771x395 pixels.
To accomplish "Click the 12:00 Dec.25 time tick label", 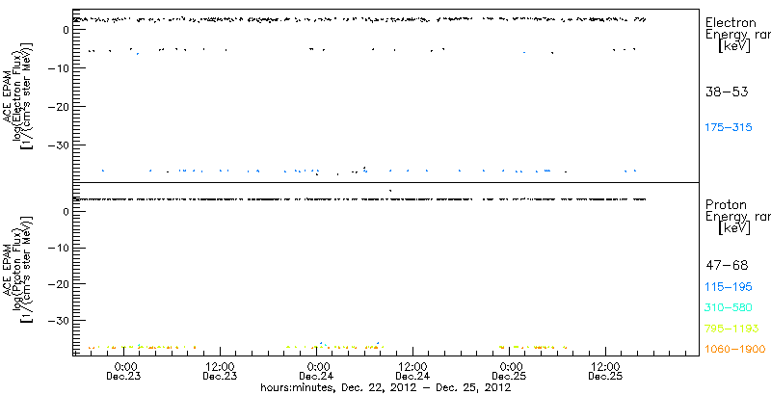I will [x=605, y=373].
